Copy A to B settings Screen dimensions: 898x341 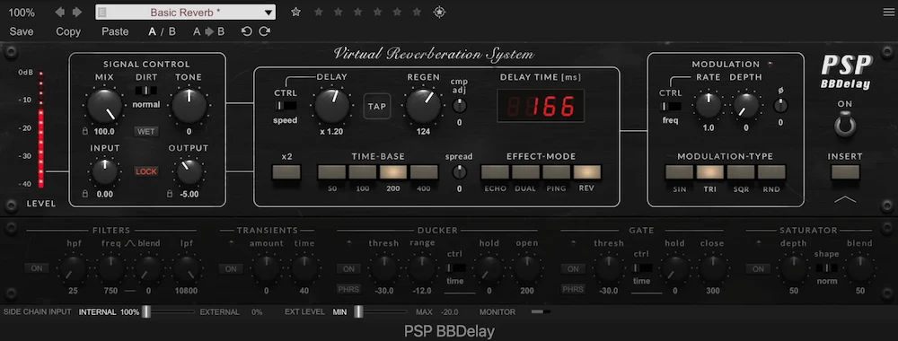[x=208, y=32]
